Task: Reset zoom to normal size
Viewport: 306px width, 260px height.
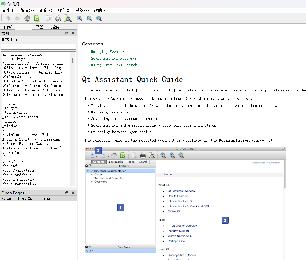Action: [x=99, y=18]
